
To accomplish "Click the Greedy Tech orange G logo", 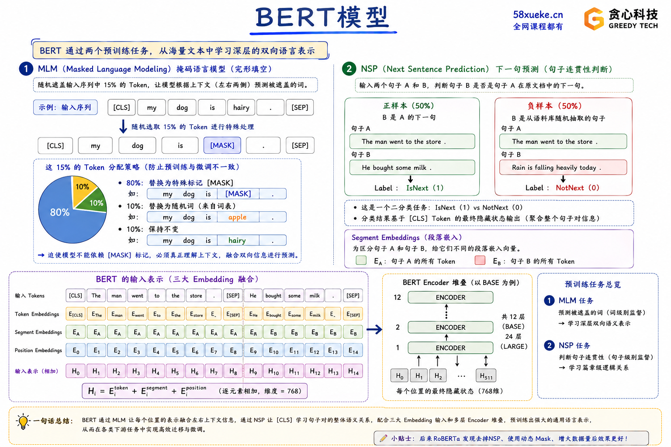I will tap(594, 19).
